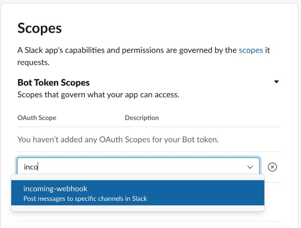Screen dimensions: 301x228
Task: Click the right edge of highlighted webhook row
Action: point(257,193)
